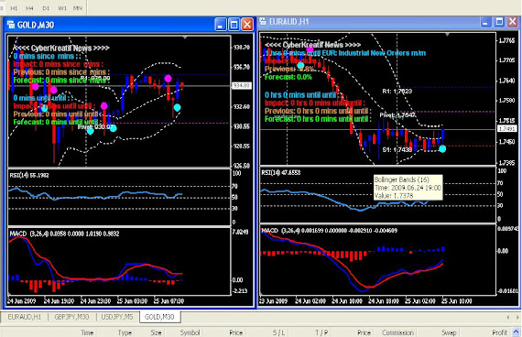
Task: Sort trades by the Symbol column
Action: click(190, 332)
